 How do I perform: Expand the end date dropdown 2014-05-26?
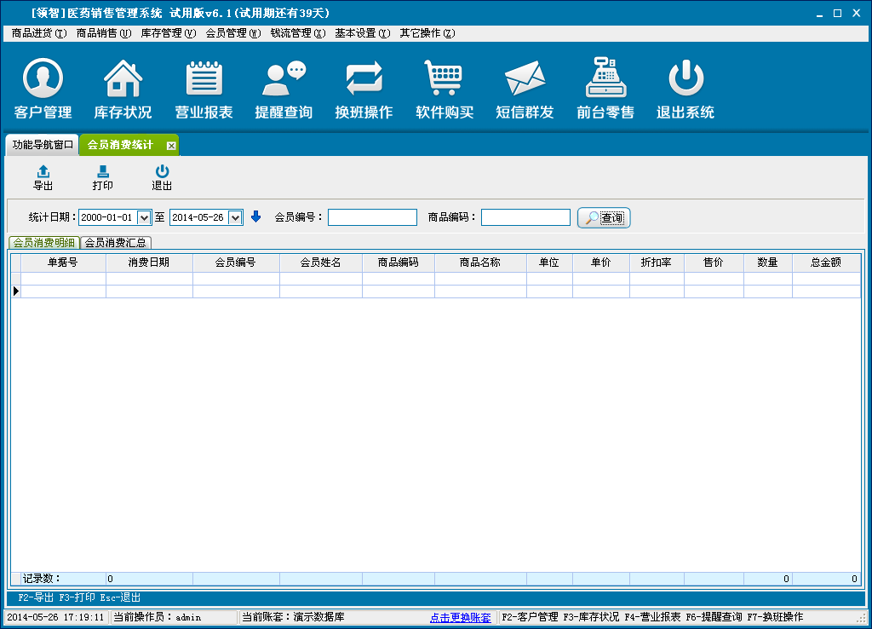pos(236,217)
